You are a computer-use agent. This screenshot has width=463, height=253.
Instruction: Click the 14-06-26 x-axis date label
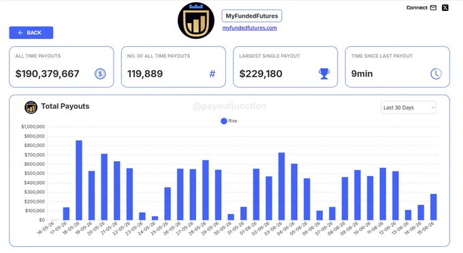tap(413, 229)
